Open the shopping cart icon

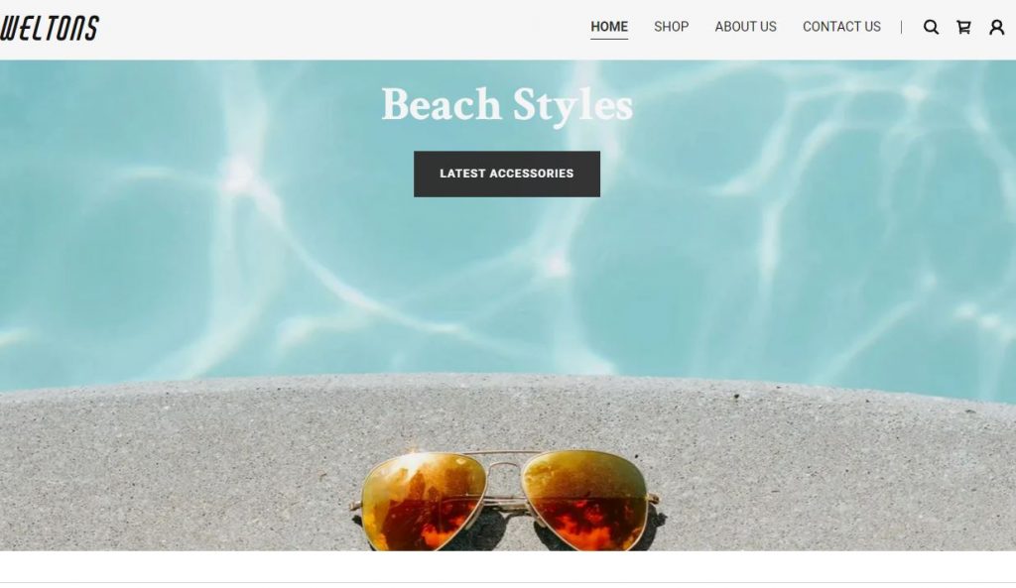(963, 27)
